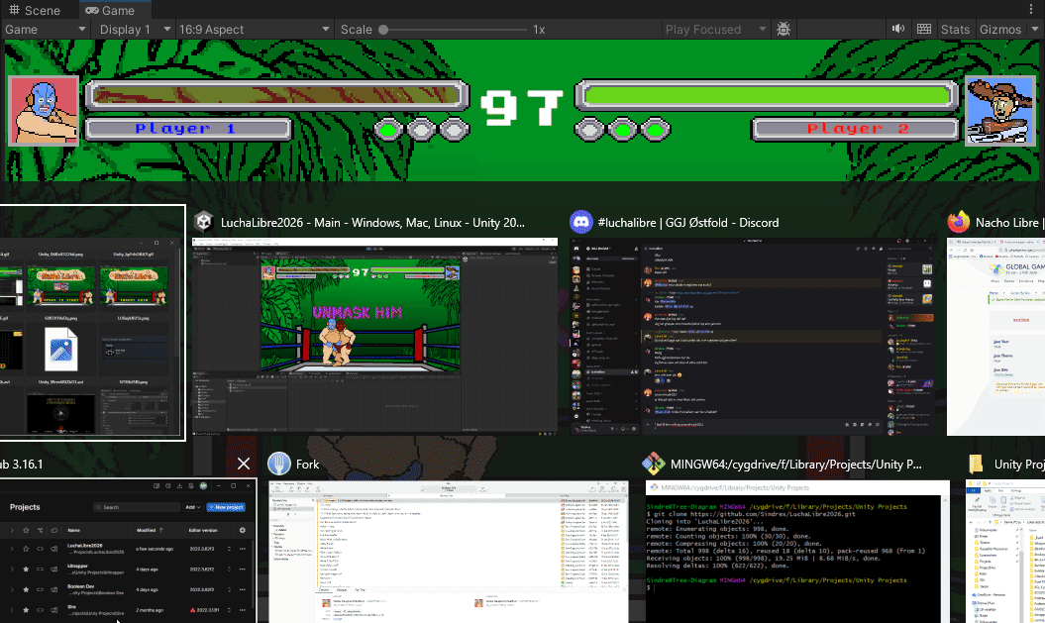Open the Play Focused dropdown

click(716, 30)
